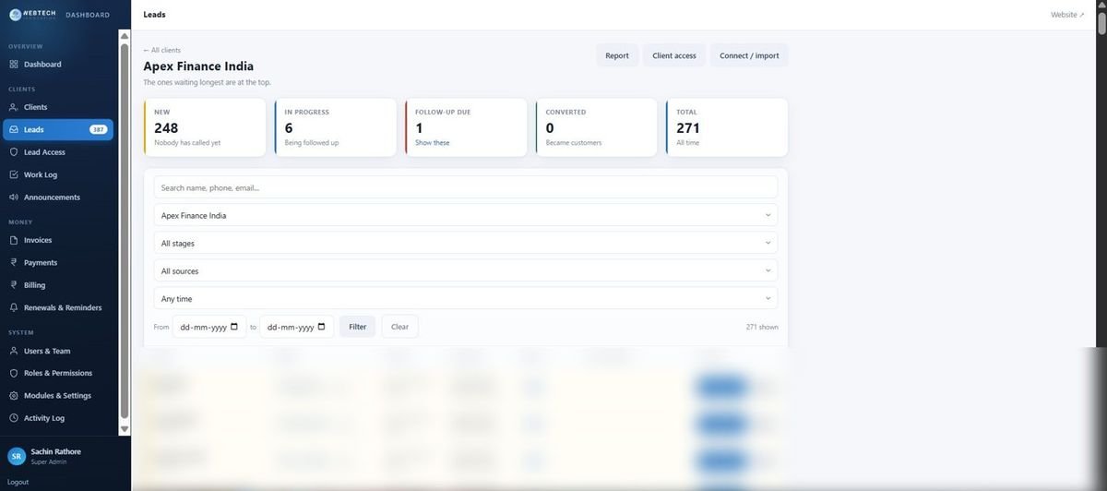Click the Modules & Settings gear icon
The image size is (1107, 491).
click(x=14, y=396)
